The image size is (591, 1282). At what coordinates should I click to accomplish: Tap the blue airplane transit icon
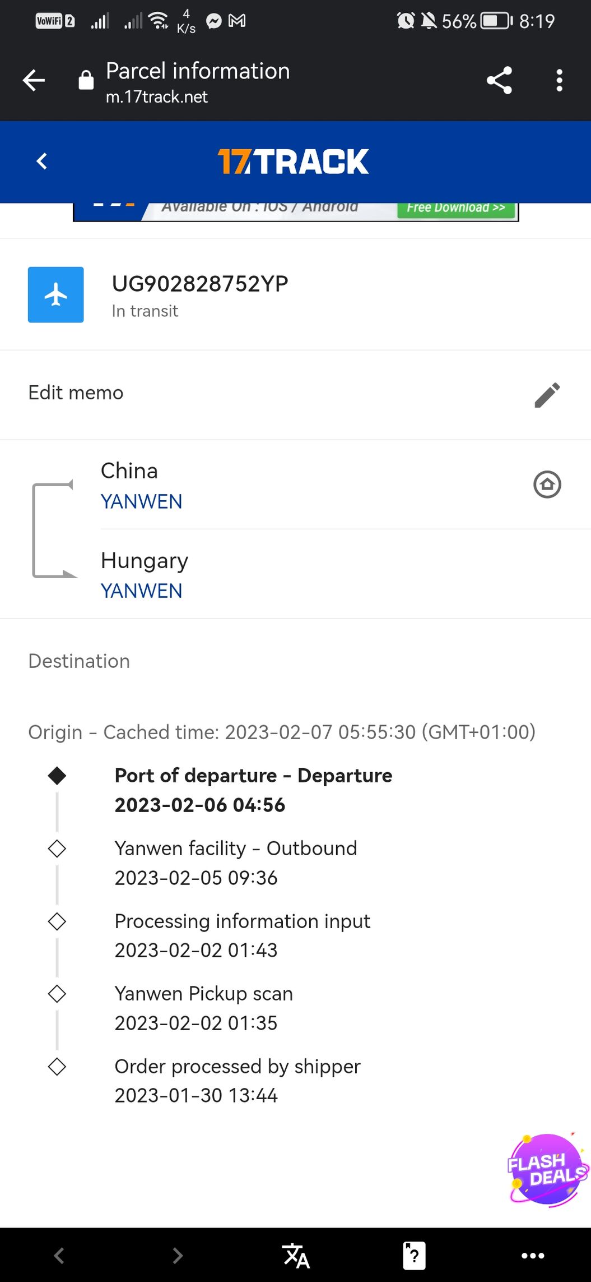point(56,294)
